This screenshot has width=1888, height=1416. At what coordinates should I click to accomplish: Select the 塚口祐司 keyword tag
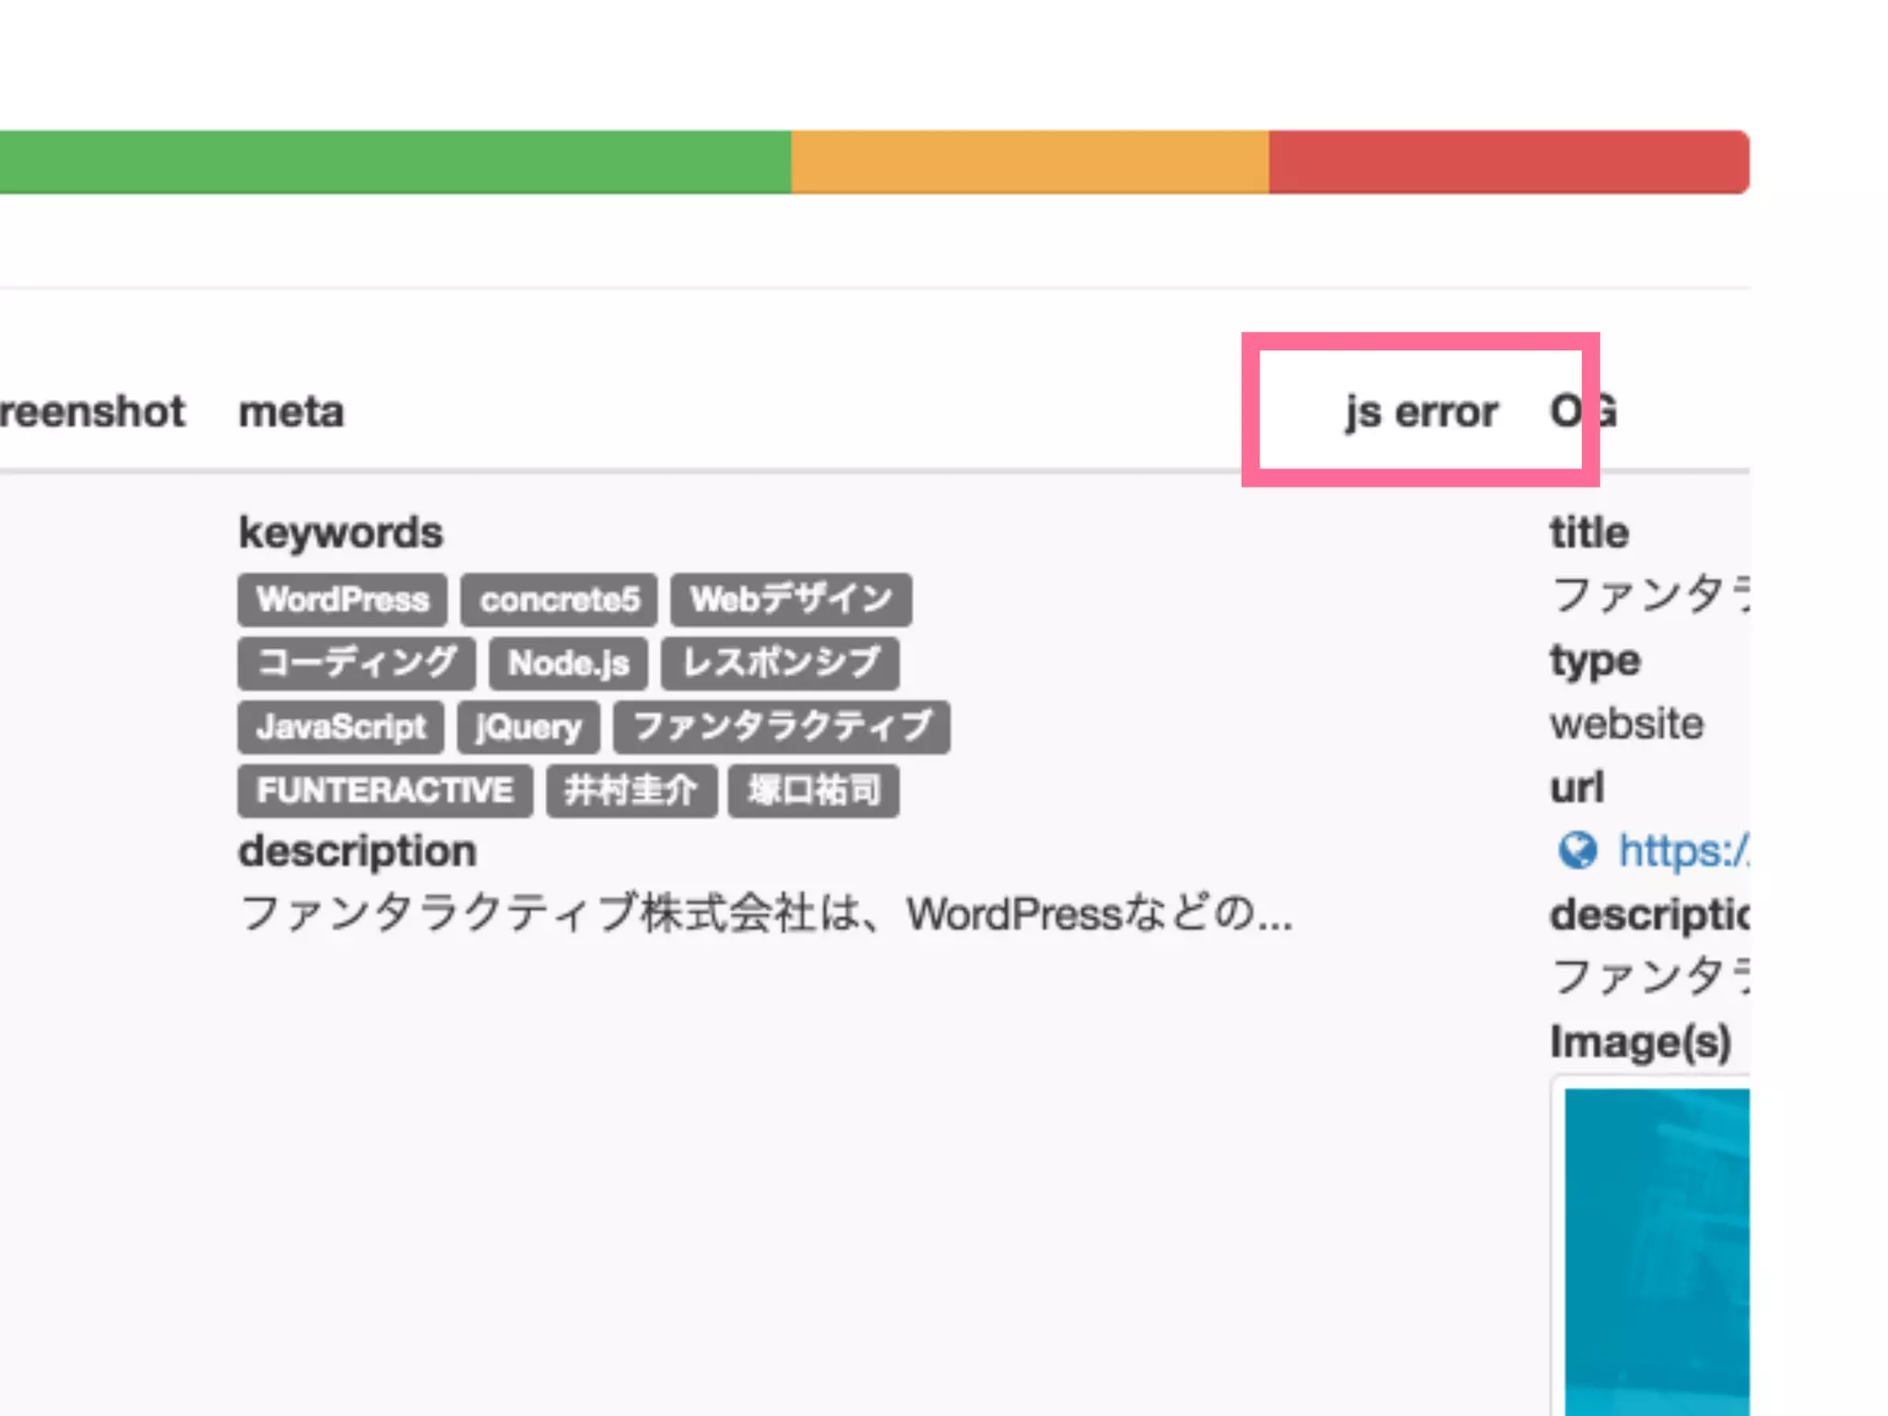click(813, 791)
